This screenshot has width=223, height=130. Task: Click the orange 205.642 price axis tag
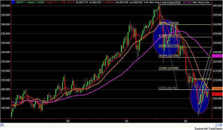[x=217, y=89]
